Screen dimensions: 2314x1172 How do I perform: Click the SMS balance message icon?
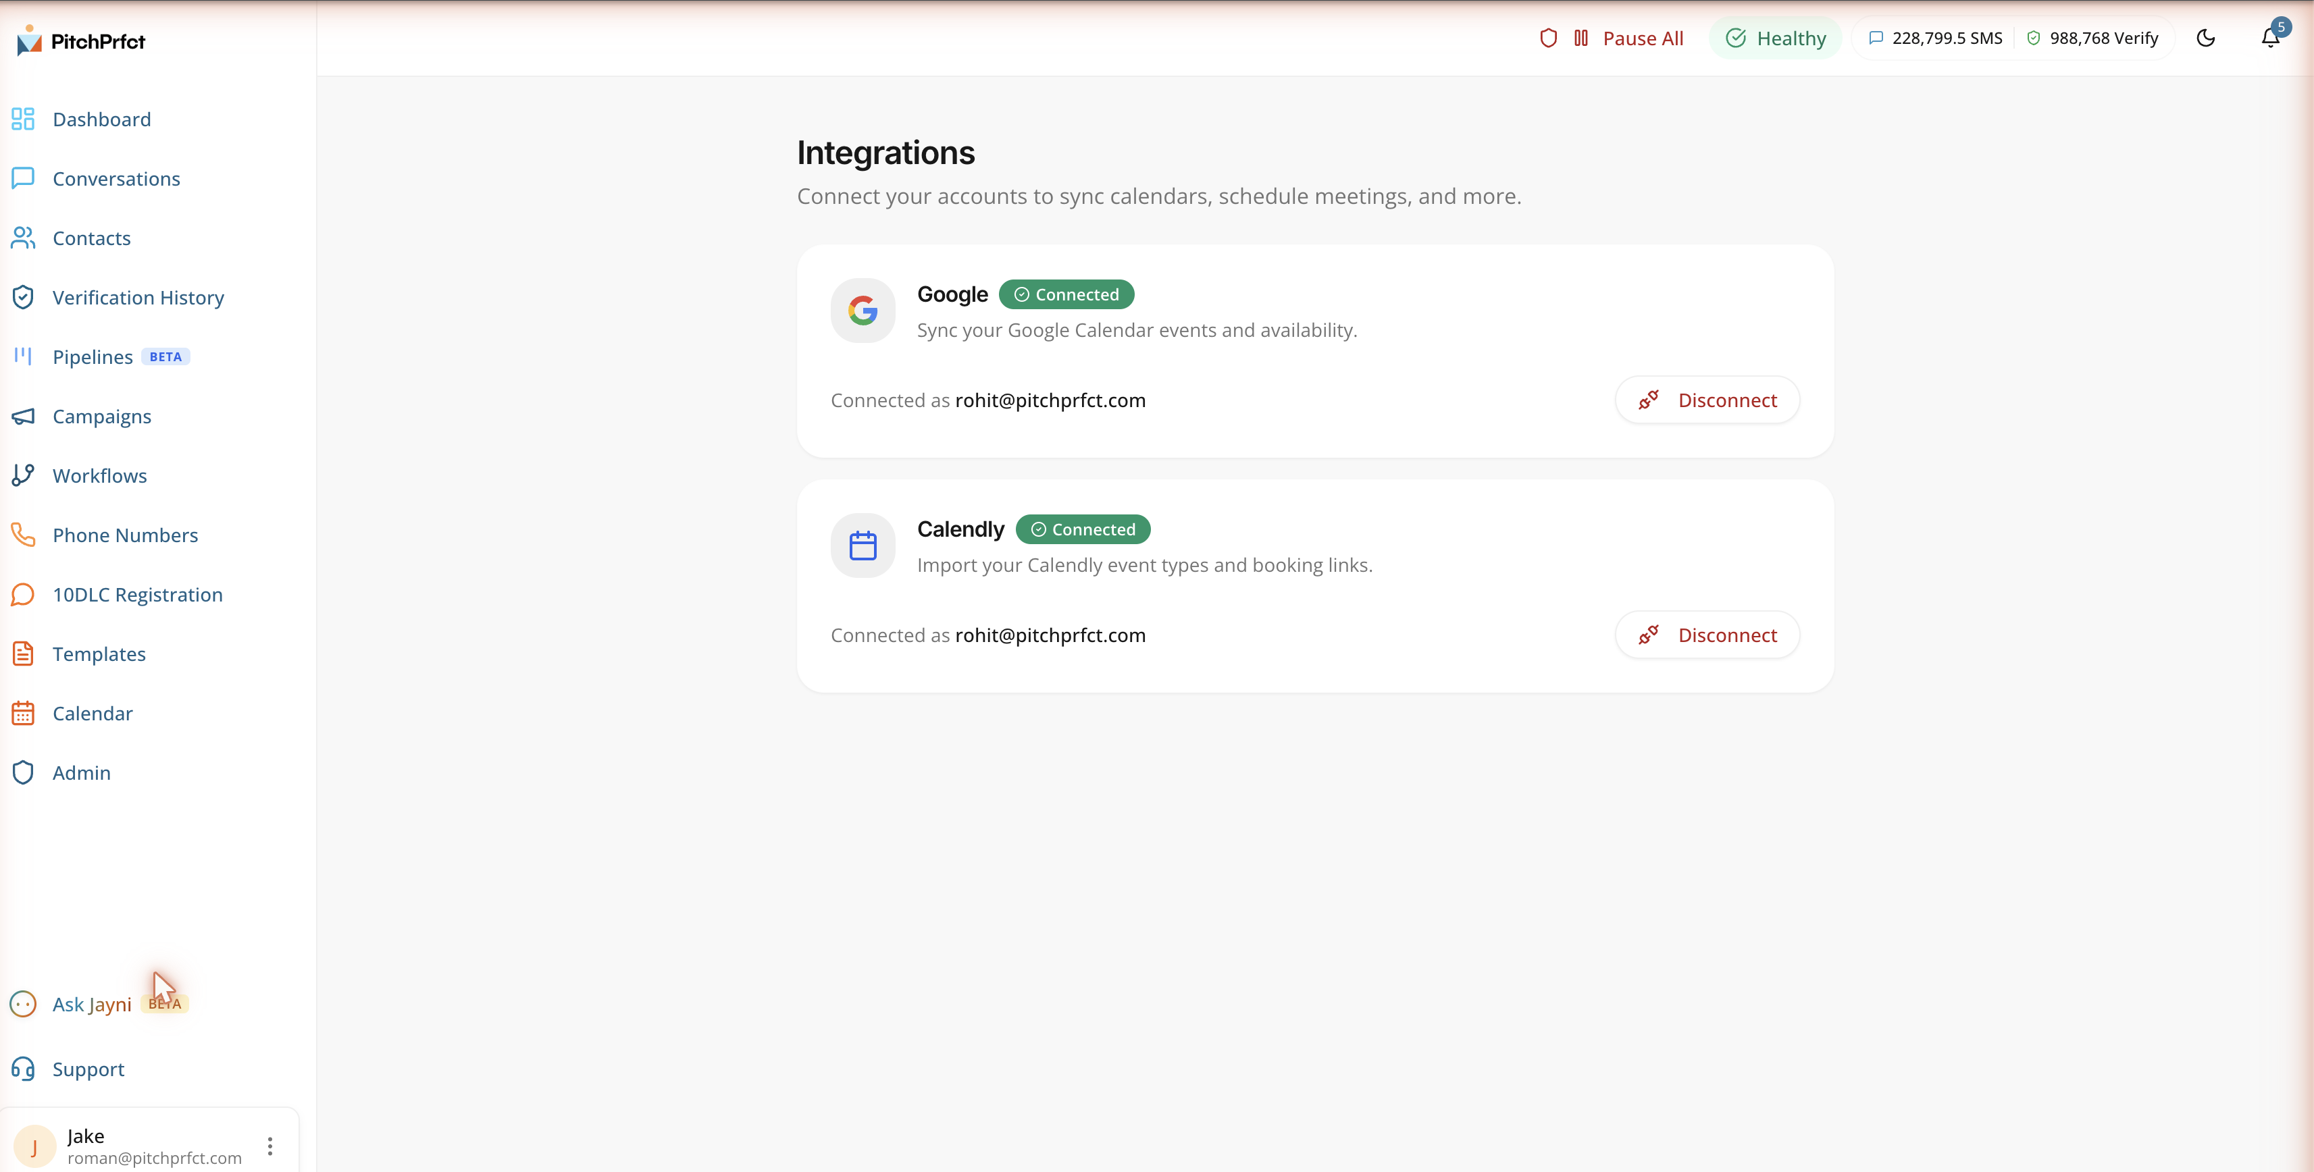[x=1876, y=38]
